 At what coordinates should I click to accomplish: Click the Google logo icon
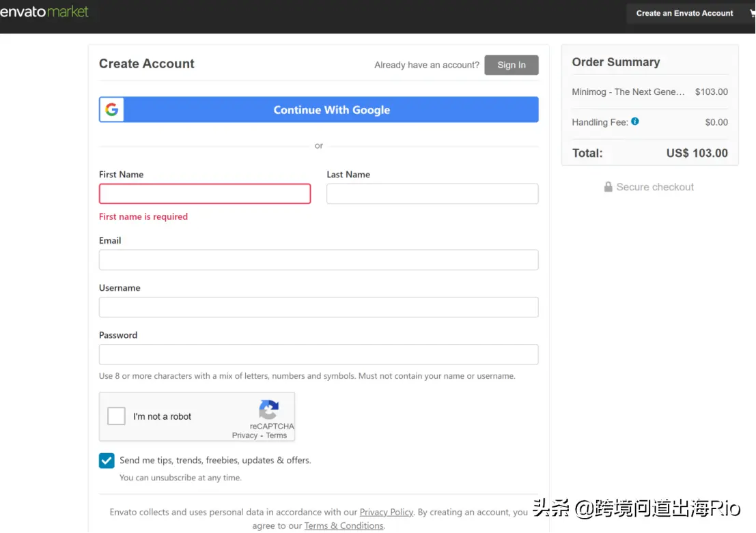point(112,109)
